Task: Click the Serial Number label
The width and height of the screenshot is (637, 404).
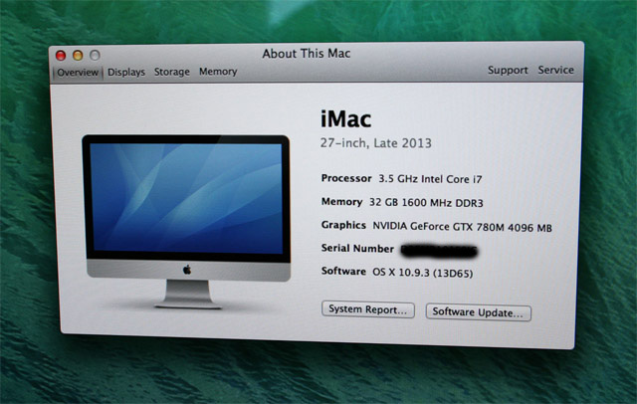Action: pyautogui.click(x=357, y=248)
